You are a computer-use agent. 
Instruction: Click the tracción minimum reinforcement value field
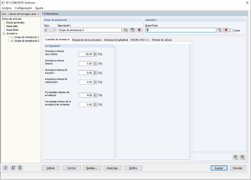tap(86, 73)
